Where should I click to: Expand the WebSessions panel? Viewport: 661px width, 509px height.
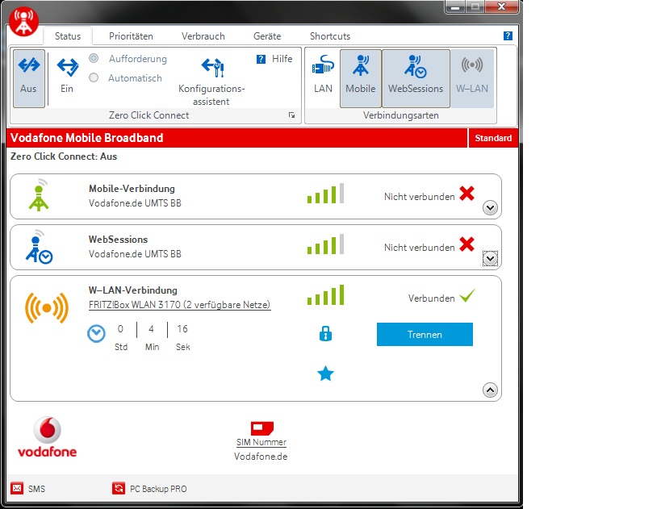click(490, 258)
